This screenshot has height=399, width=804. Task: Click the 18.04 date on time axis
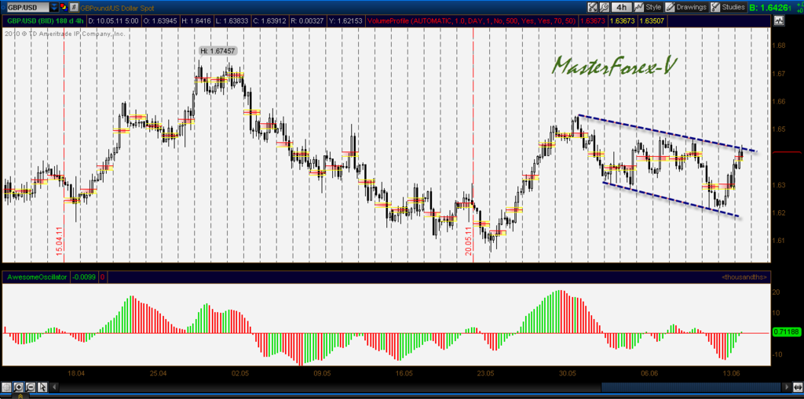coord(76,373)
